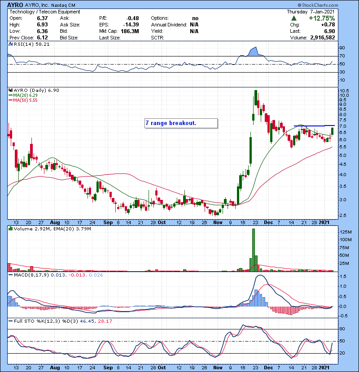This screenshot has width=359, height=372.
Task: Select the MA(20) 6.29 legend entry
Action: tap(23, 95)
